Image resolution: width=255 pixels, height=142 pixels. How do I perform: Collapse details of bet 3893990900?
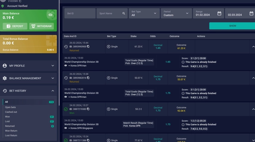coord(253,47)
